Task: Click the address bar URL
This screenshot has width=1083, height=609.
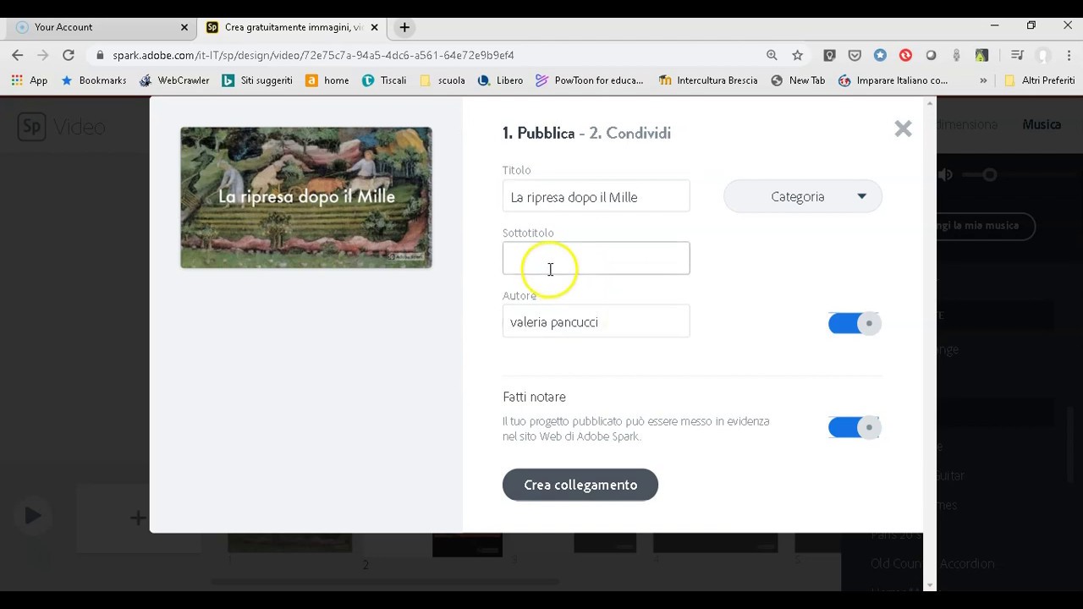Action: pyautogui.click(x=313, y=55)
